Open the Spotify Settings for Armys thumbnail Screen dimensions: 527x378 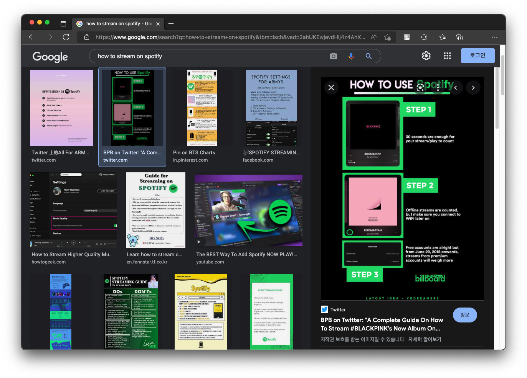pyautogui.click(x=271, y=108)
